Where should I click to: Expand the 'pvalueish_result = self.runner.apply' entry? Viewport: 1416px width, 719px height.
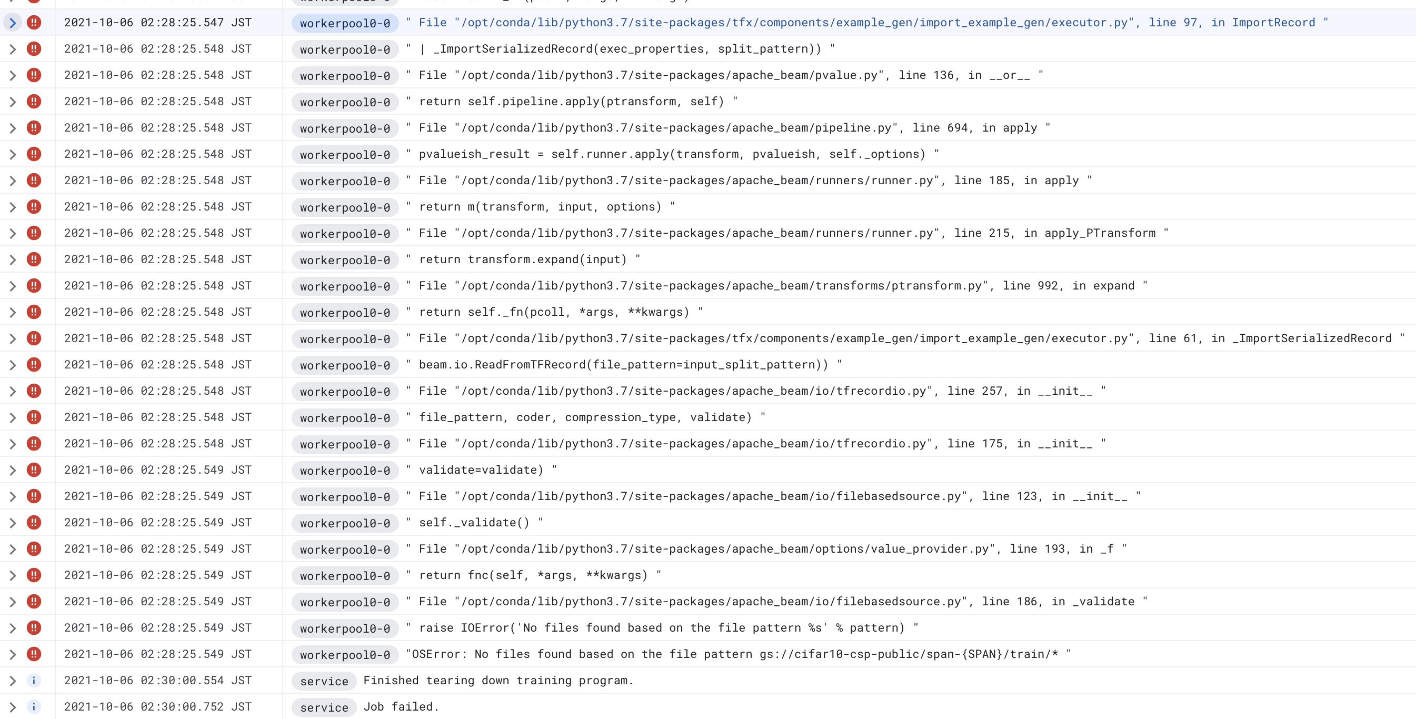tap(13, 154)
